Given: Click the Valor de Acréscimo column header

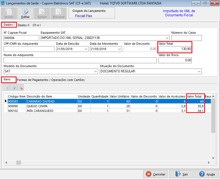Looking at the screenshot, I should (172, 96).
